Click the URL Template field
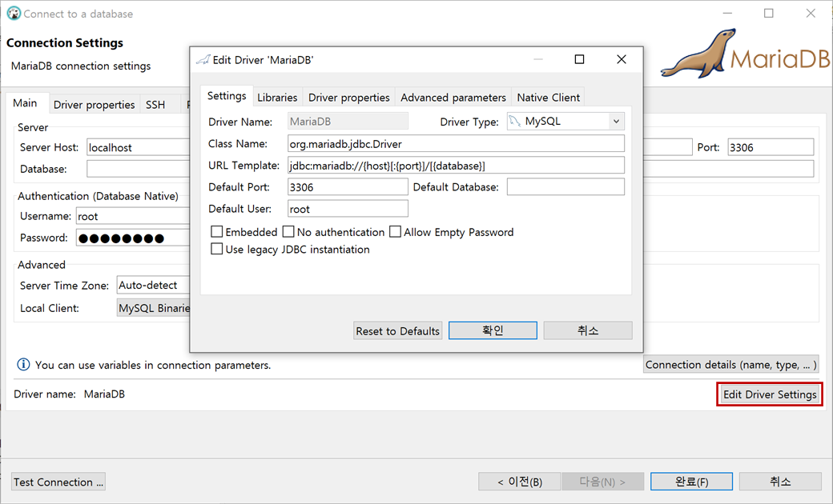Screen dimensions: 833x504 tap(456, 166)
